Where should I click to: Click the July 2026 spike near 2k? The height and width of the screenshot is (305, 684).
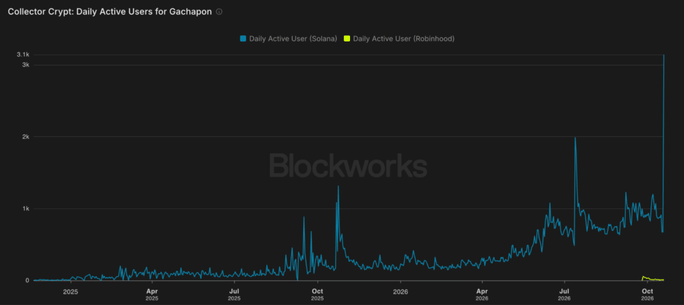click(575, 138)
